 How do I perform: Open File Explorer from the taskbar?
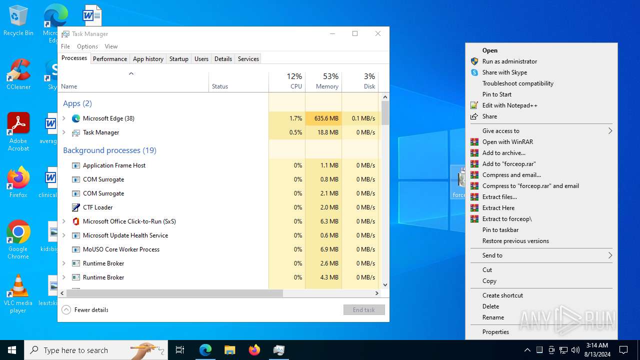(x=230, y=350)
